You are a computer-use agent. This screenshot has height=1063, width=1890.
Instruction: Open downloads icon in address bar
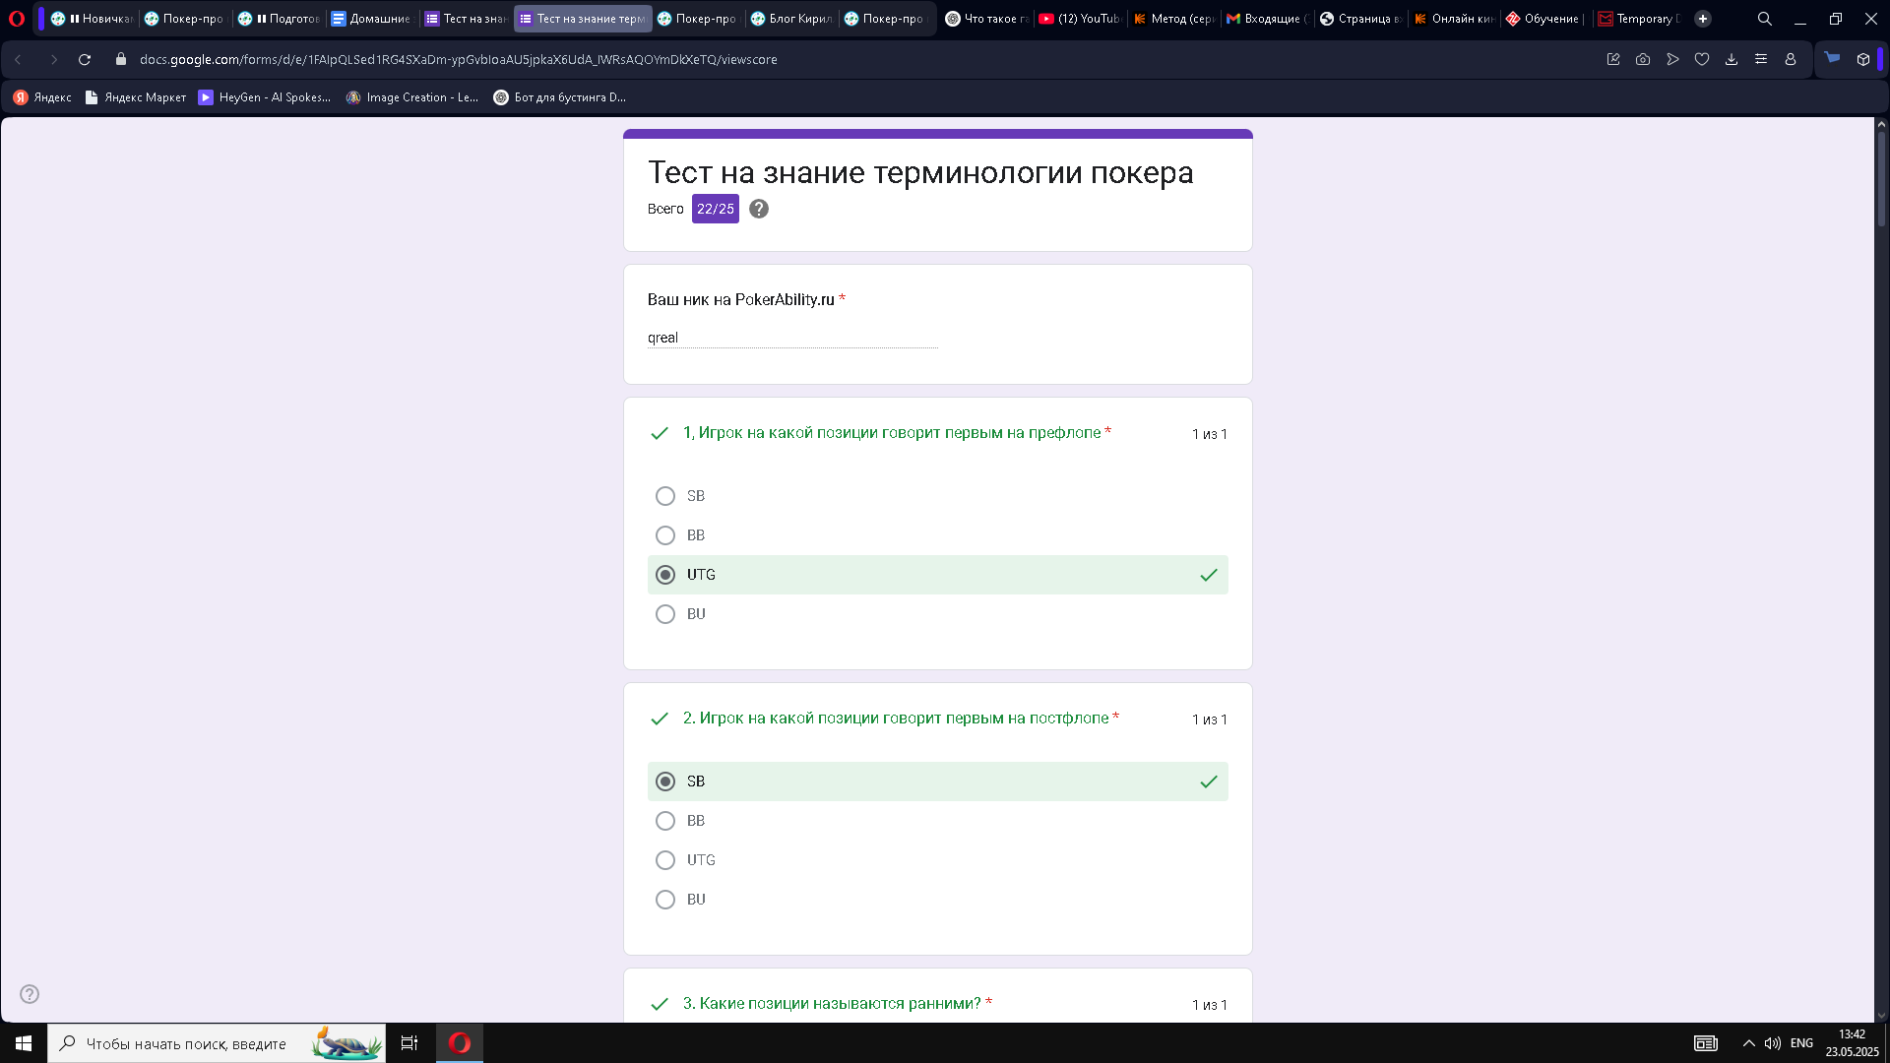click(1732, 60)
